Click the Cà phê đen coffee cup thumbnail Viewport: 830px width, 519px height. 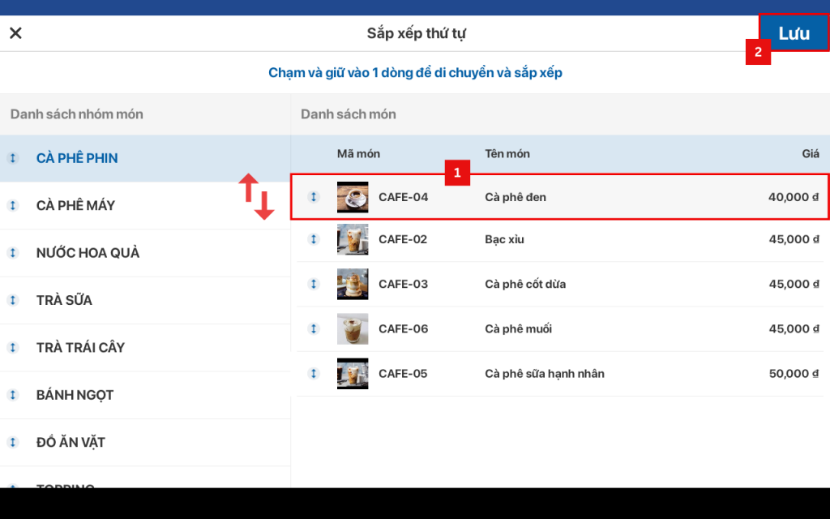pyautogui.click(x=353, y=197)
